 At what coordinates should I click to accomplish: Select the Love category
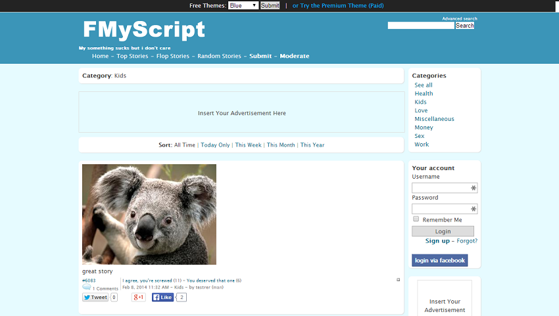pyautogui.click(x=421, y=110)
